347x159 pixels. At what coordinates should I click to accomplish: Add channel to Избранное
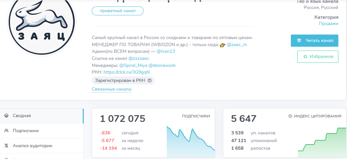317,57
